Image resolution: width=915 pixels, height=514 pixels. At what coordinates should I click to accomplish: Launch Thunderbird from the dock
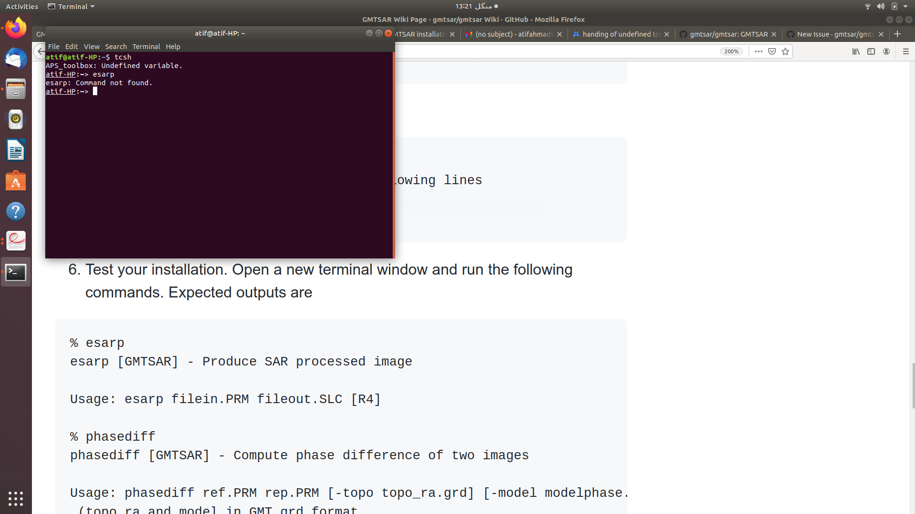point(16,59)
